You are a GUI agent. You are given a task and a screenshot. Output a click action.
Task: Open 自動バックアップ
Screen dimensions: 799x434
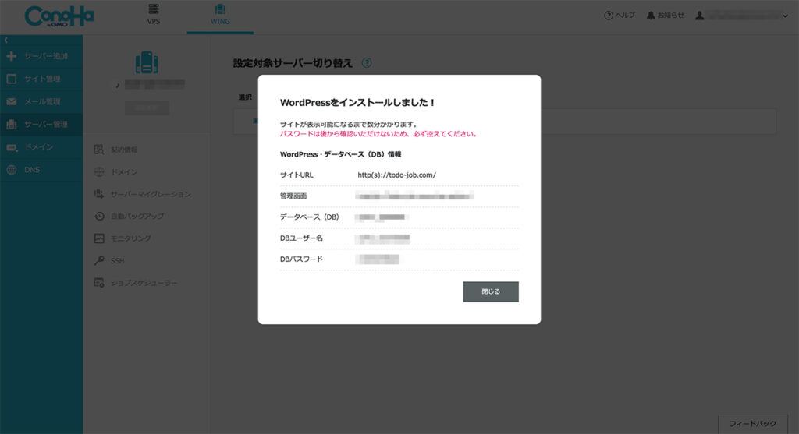137,217
